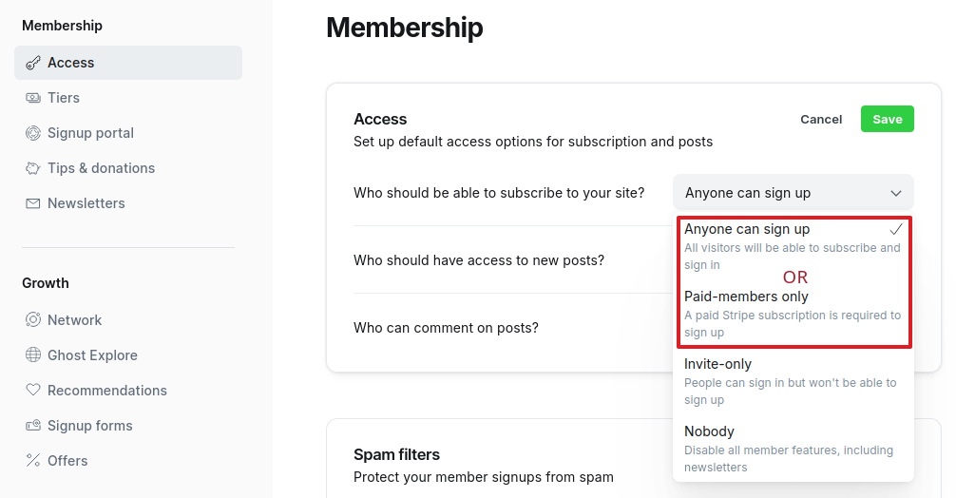The image size is (956, 498).
Task: Click the Network icon in Growth
Action: click(33, 320)
